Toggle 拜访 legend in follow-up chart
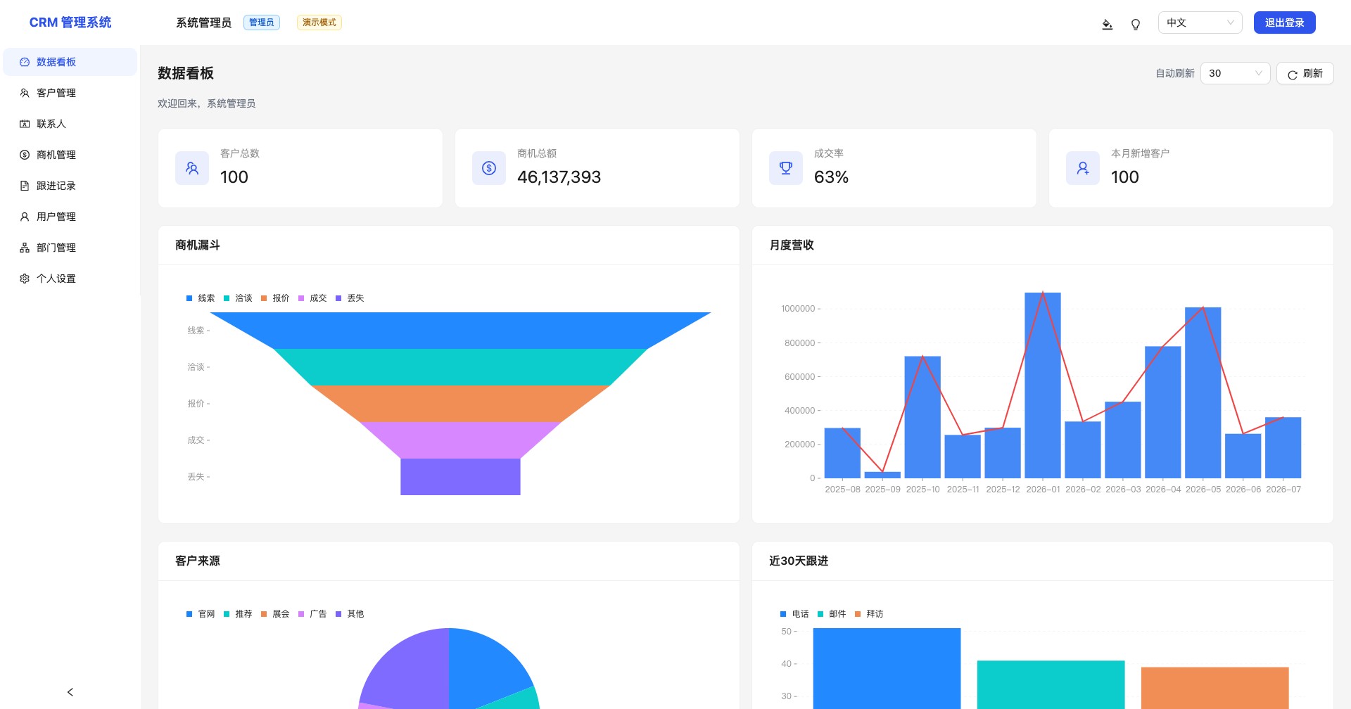The image size is (1351, 709). point(869,614)
